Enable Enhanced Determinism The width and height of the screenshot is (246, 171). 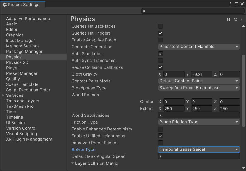coord(161,129)
